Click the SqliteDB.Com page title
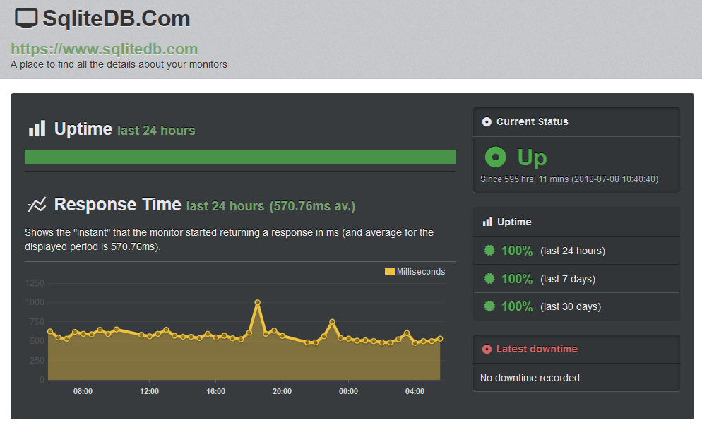Image resolution: width=702 pixels, height=425 pixels. (117, 19)
